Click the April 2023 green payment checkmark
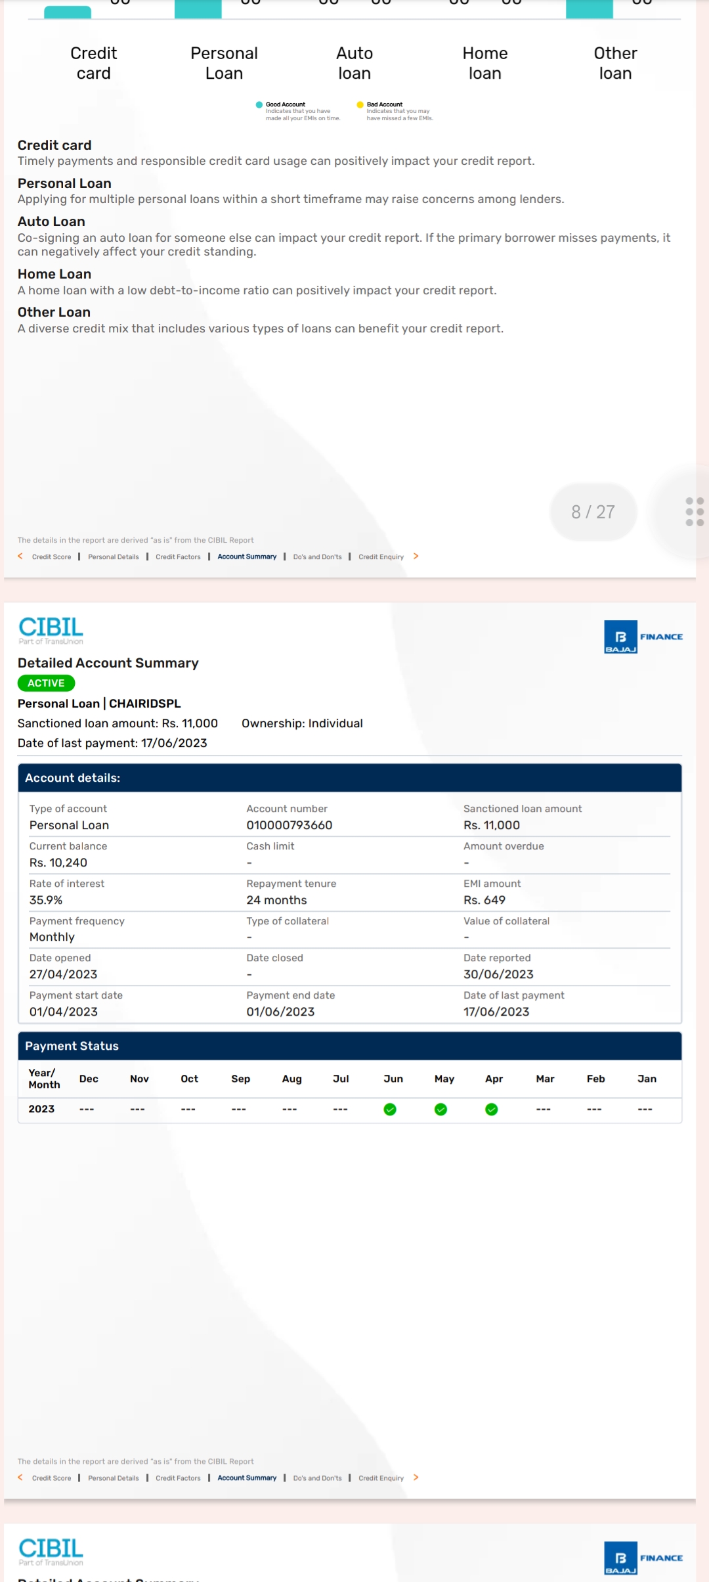 pyautogui.click(x=491, y=1110)
